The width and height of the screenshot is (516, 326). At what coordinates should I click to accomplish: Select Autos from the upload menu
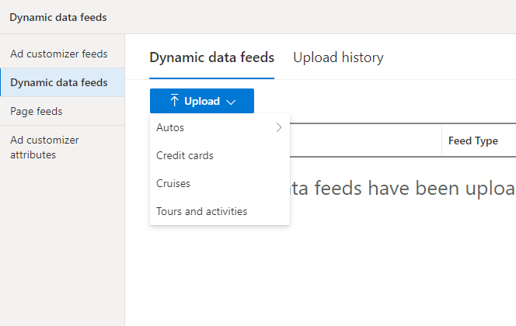click(x=220, y=127)
